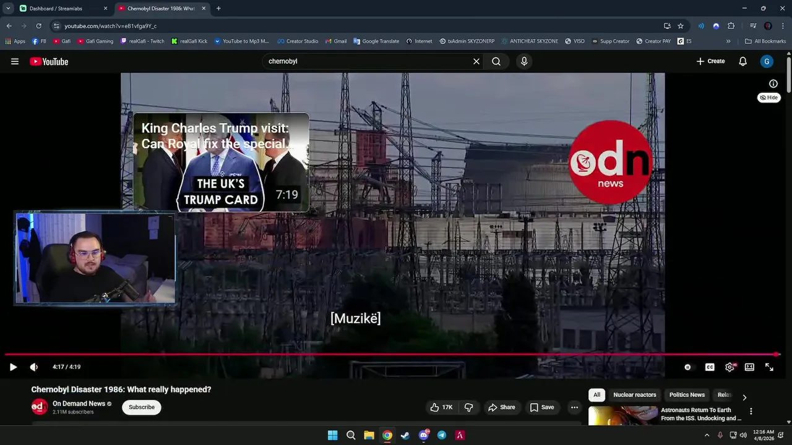Show more filter chips with the arrow
The height and width of the screenshot is (445, 792).
(744, 397)
